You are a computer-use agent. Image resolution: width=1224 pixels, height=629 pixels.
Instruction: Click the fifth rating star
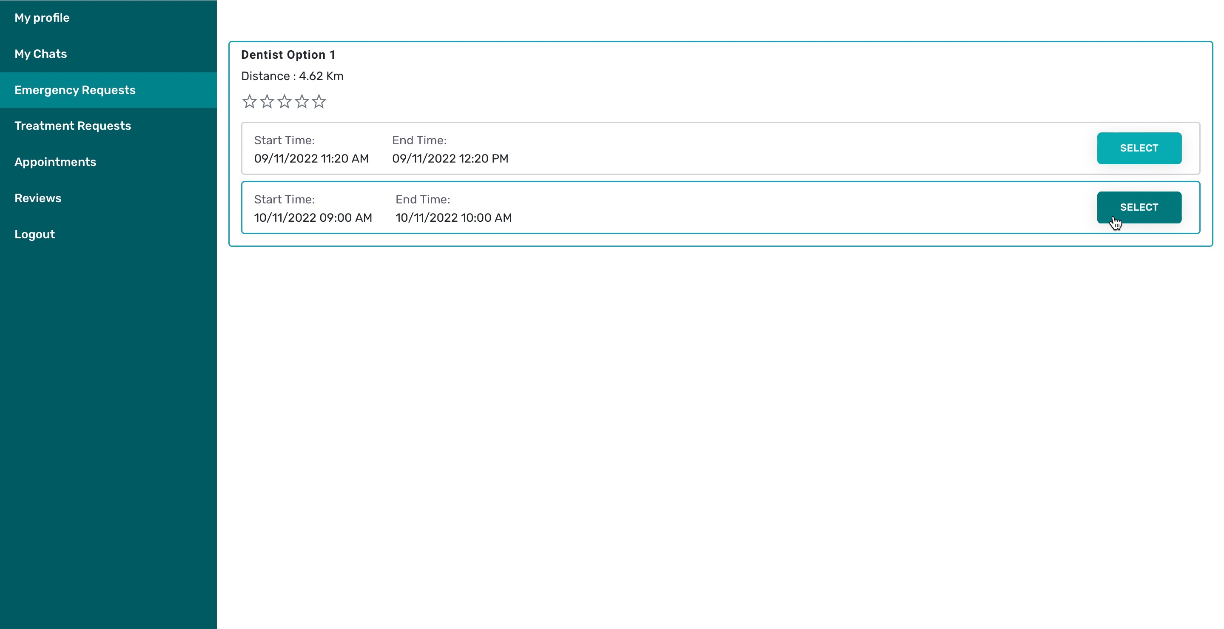click(319, 101)
